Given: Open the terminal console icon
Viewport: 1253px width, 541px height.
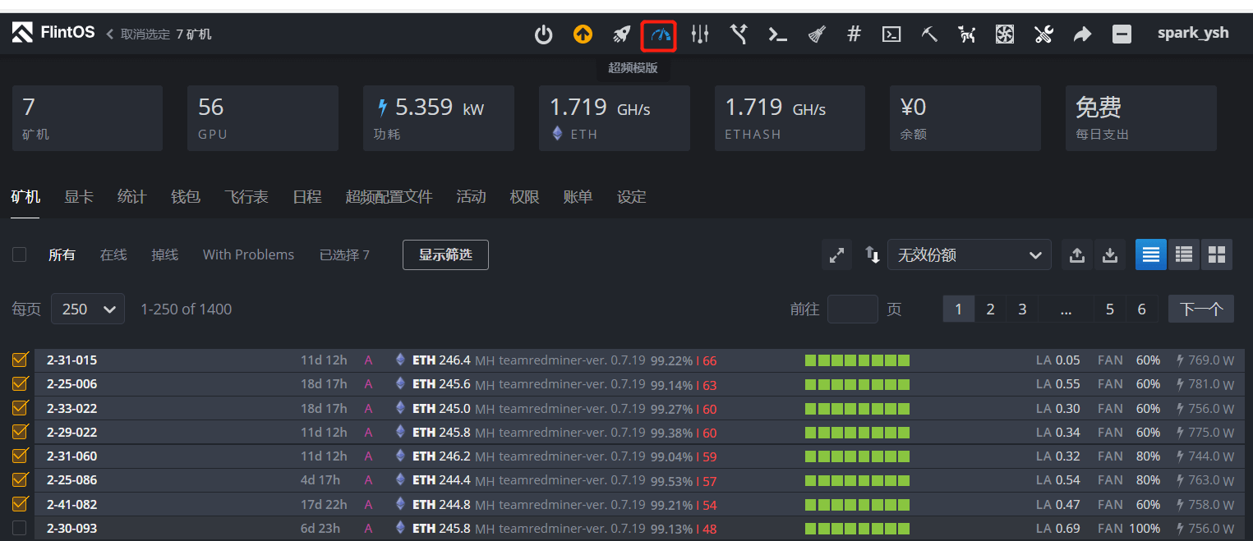Looking at the screenshot, I should coord(891,34).
